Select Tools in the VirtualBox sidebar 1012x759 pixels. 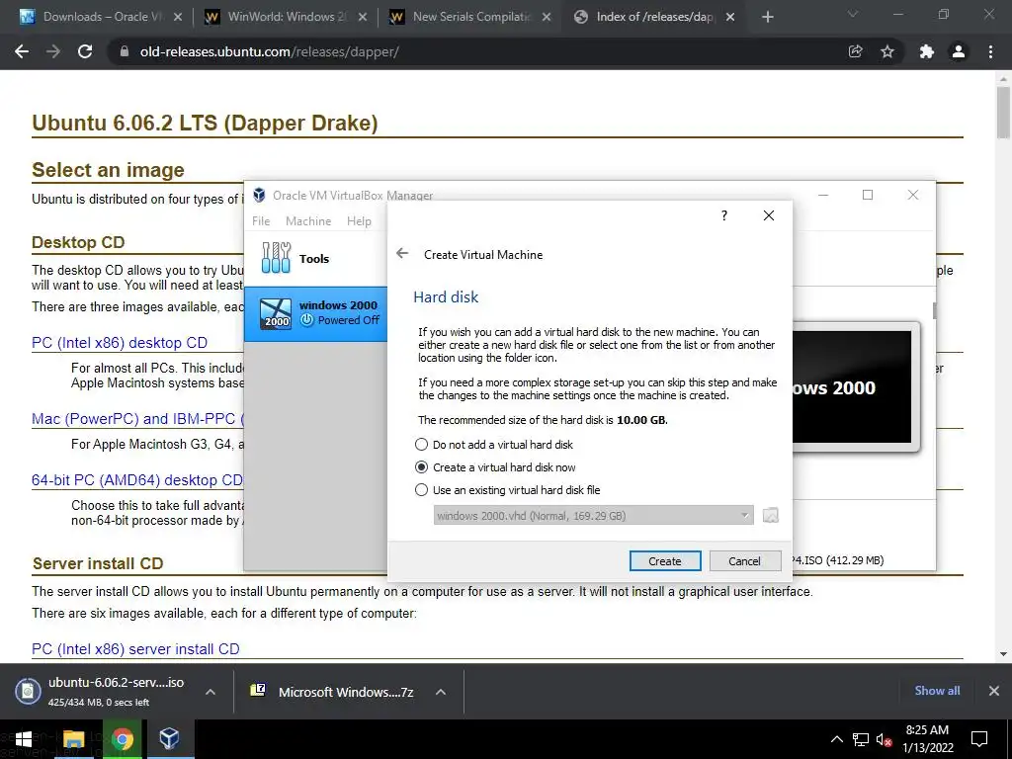click(x=315, y=258)
